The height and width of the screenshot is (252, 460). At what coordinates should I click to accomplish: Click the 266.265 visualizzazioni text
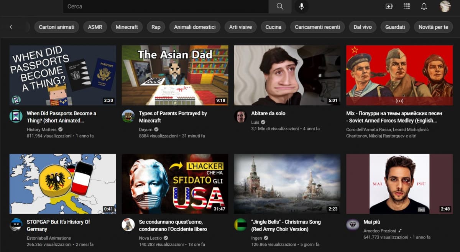[49, 244]
